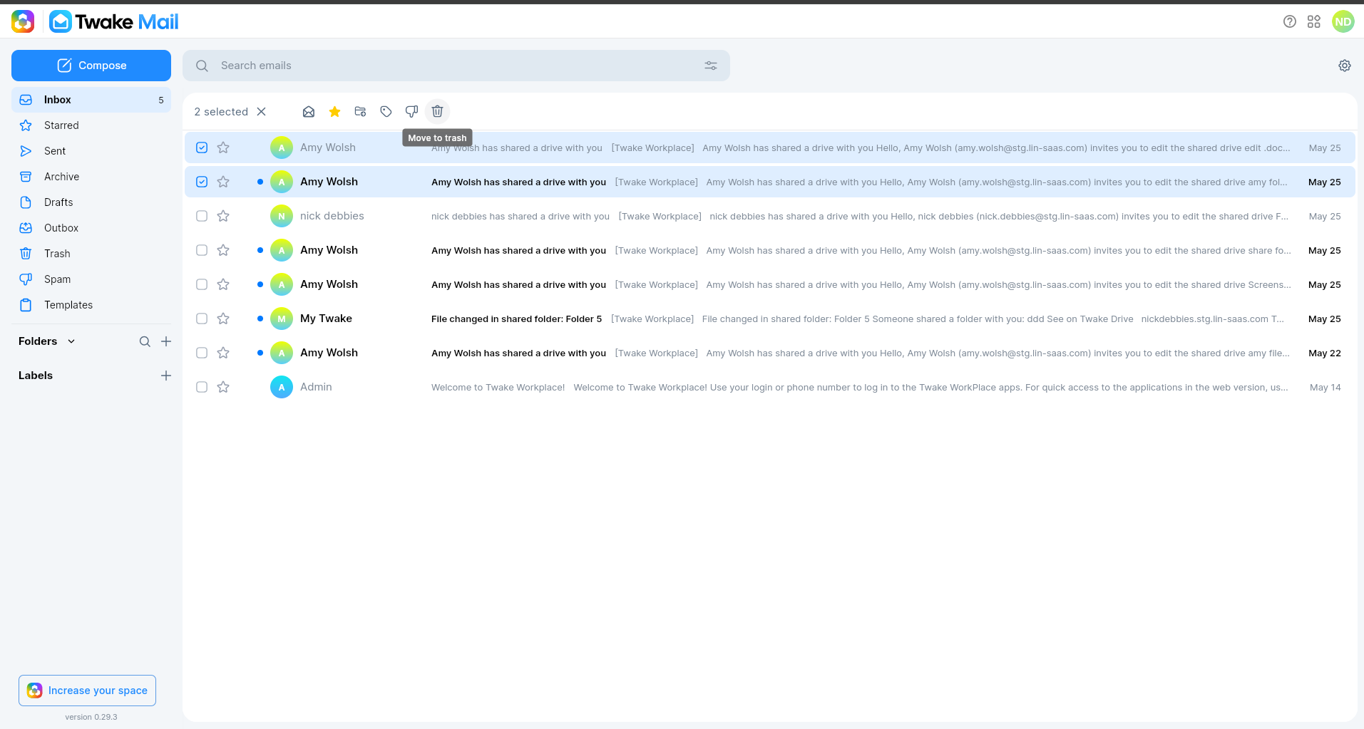Click the nick debbies avatar
The image size is (1364, 729).
(282, 216)
